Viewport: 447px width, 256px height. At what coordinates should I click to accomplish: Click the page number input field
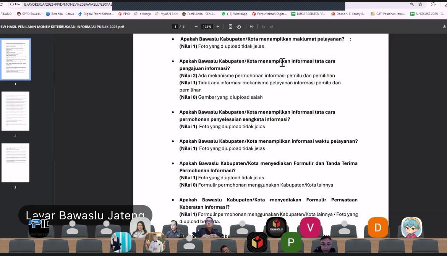click(x=175, y=26)
